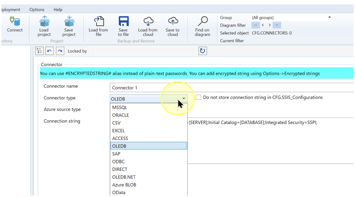Image resolution: width=355 pixels, height=197 pixels.
Task: Go to previous diagram filter
Action: coord(263,25)
